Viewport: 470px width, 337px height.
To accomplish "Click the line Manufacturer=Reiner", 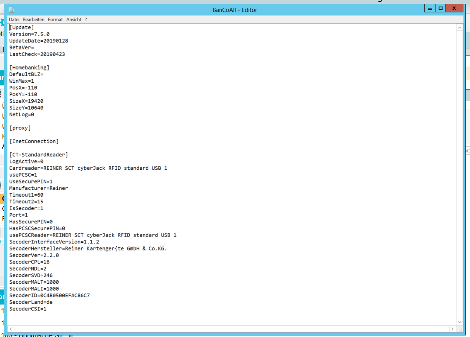I will coord(39,188).
